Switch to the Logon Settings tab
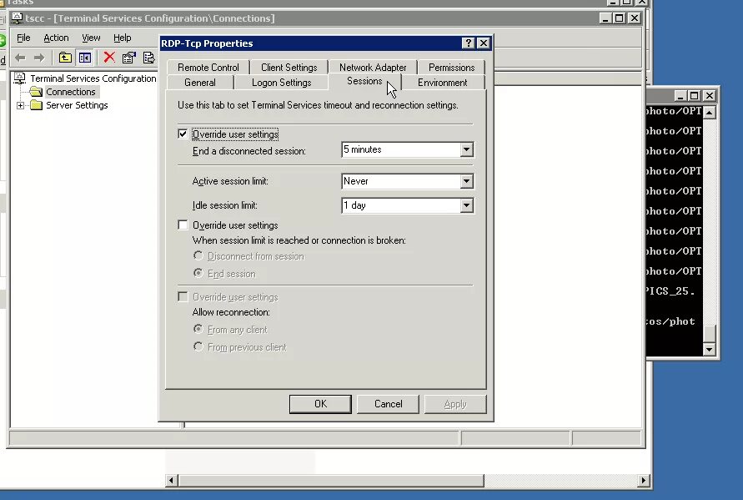The height and width of the screenshot is (500, 743). (x=282, y=83)
